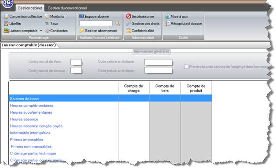Switch to Gestion du conventionnel tab
Viewport: 276px width, 168px height.
[67, 8]
